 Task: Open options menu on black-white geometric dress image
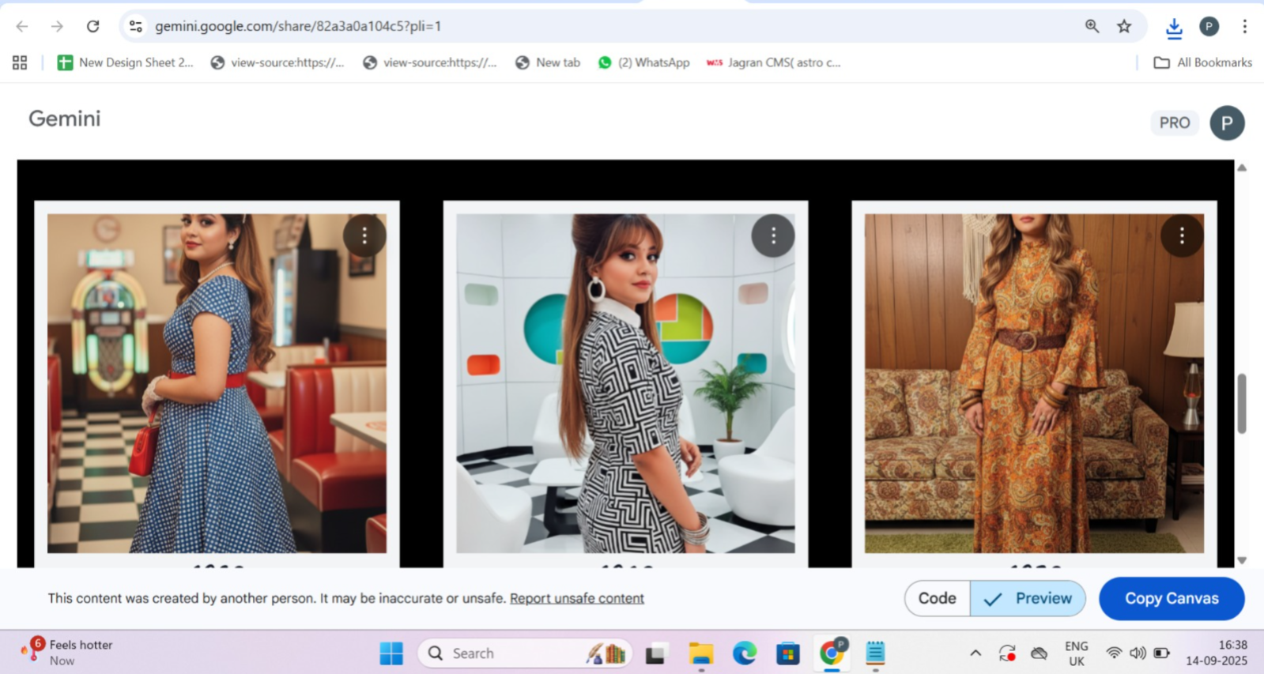(x=773, y=235)
